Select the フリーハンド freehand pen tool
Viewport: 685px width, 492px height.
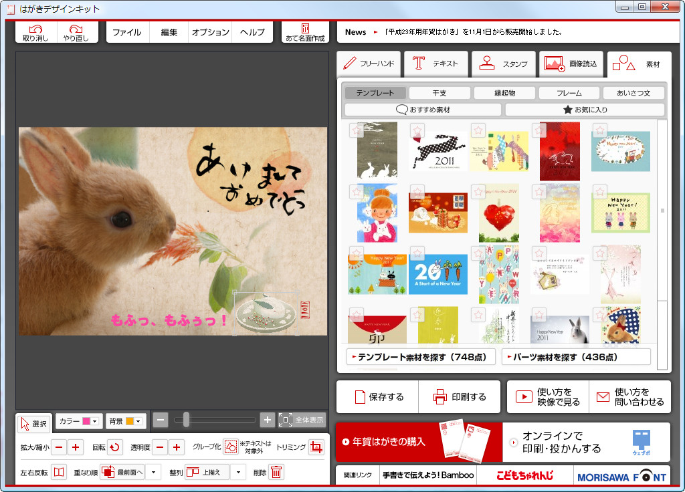coord(369,64)
